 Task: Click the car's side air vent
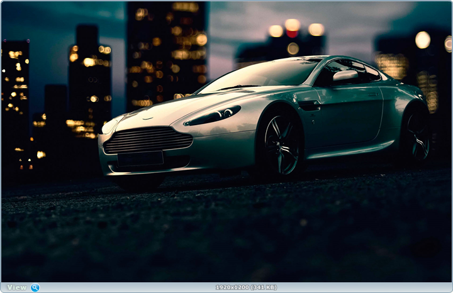coord(310,105)
